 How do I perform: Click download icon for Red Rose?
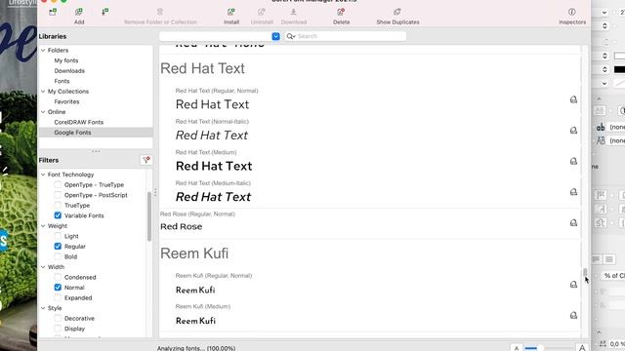[x=573, y=223]
